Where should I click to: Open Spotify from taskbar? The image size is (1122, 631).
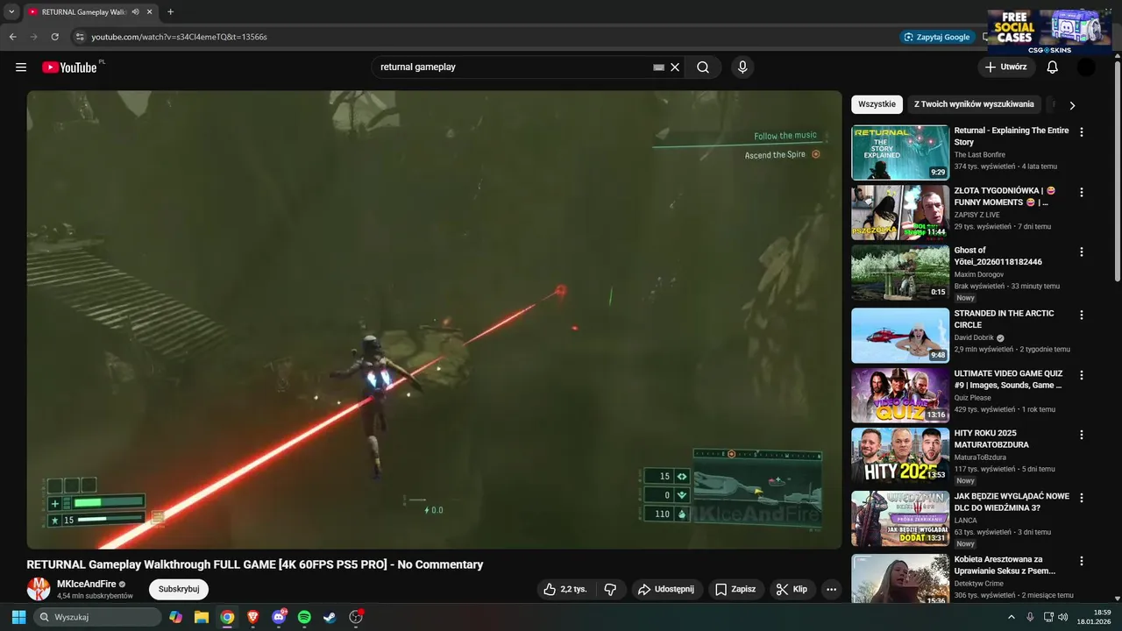pos(304,617)
